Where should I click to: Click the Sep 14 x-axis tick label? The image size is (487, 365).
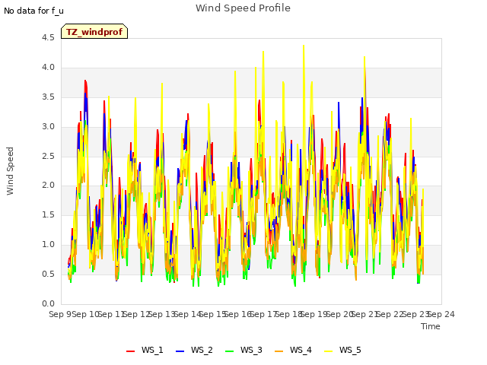pyautogui.click(x=188, y=314)
